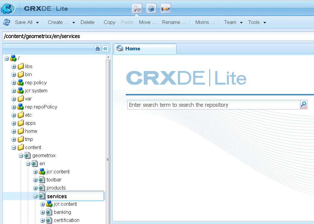Select the var tree node label
314x224 pixels.
pyautogui.click(x=28, y=99)
